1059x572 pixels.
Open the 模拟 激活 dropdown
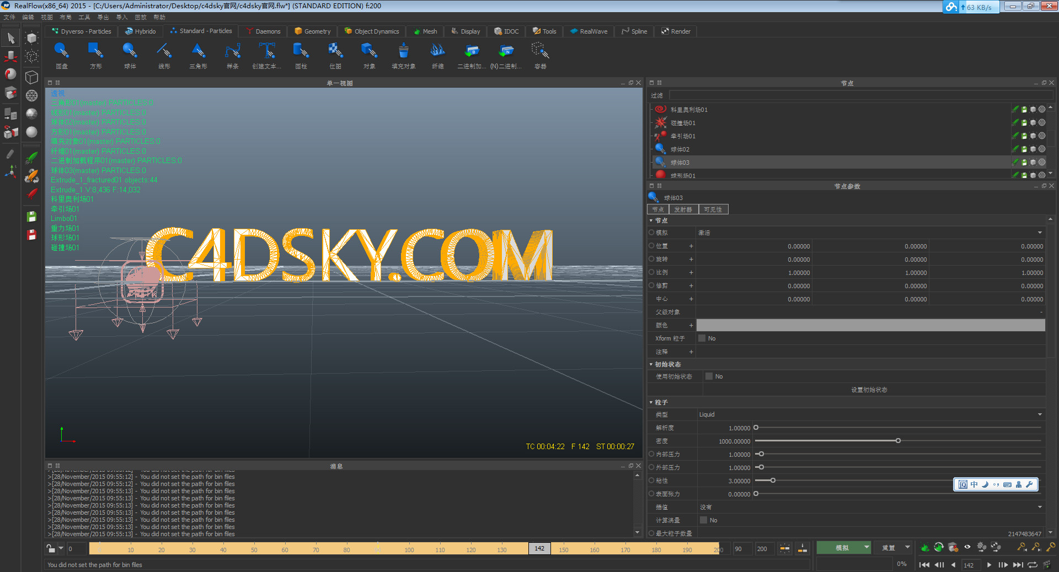870,233
